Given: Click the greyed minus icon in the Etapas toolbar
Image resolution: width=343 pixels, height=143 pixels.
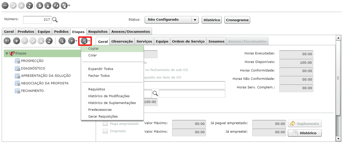Looking at the screenshot, I should pyautogui.click(x=25, y=41).
